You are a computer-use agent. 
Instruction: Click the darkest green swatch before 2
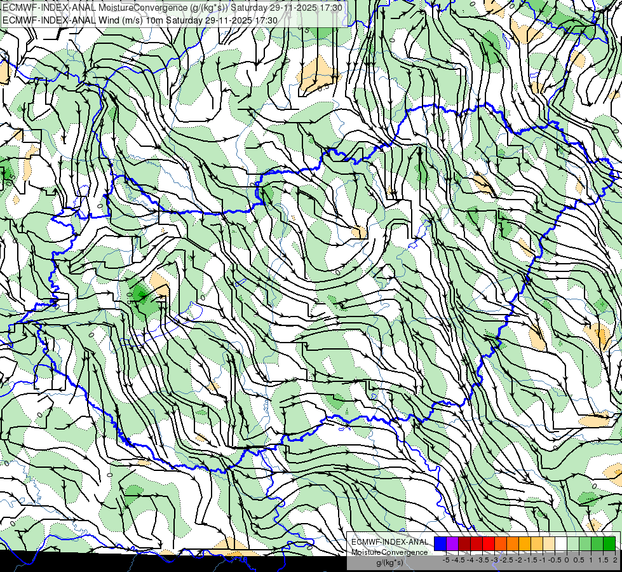tap(609, 543)
